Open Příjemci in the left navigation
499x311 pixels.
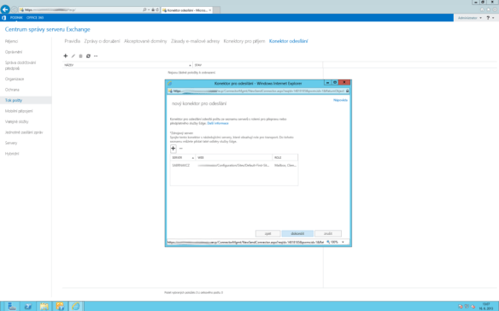11,41
